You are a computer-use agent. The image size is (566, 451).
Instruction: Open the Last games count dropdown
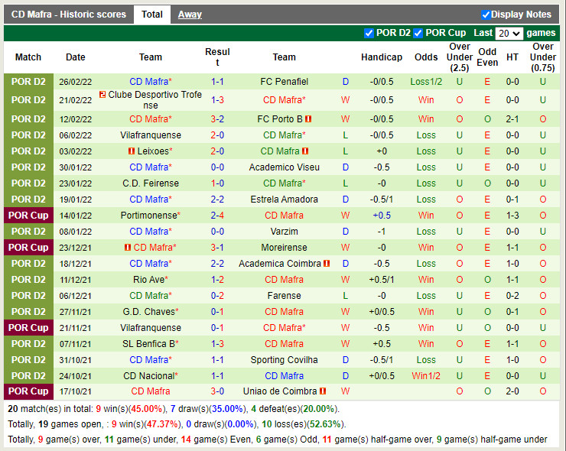(x=509, y=33)
